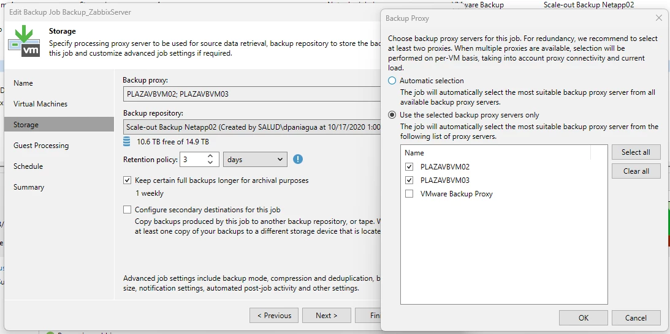The height and width of the screenshot is (334, 670).
Task: Click the VMware Backup Proxy name text
Action: (x=456, y=194)
